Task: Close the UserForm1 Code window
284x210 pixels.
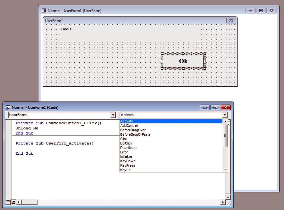Action: click(226, 107)
